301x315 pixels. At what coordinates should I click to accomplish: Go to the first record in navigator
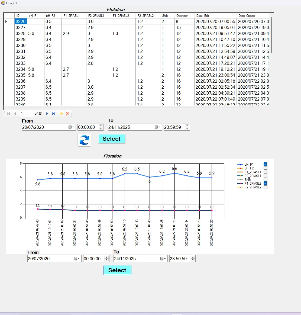(x=9, y=114)
